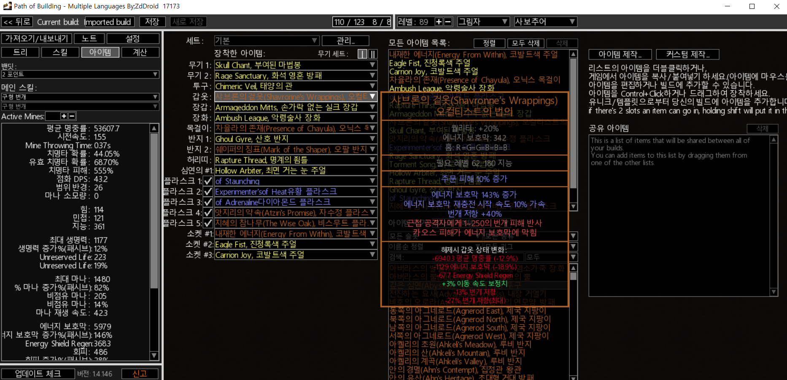Open 반지 1 Ghoul Gyre dropdown
The width and height of the screenshot is (787, 380).
pyautogui.click(x=296, y=139)
